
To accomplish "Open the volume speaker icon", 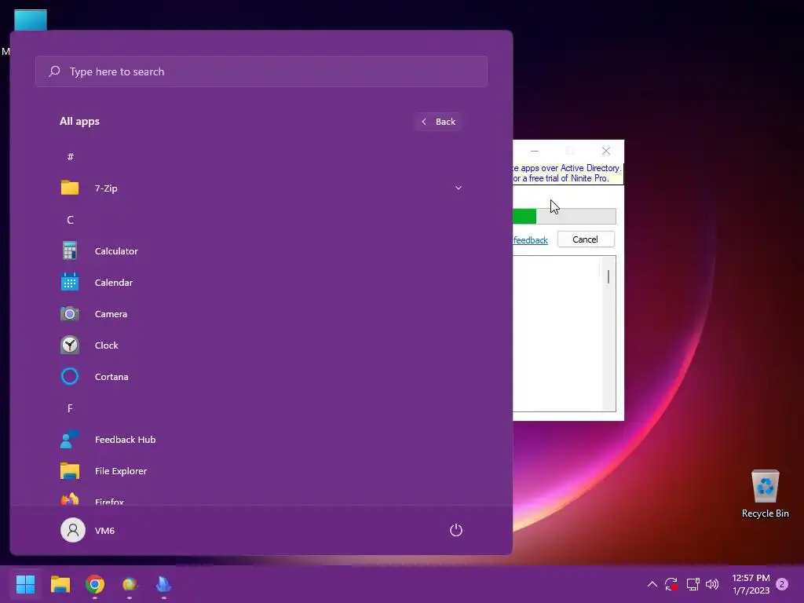I will click(x=712, y=584).
